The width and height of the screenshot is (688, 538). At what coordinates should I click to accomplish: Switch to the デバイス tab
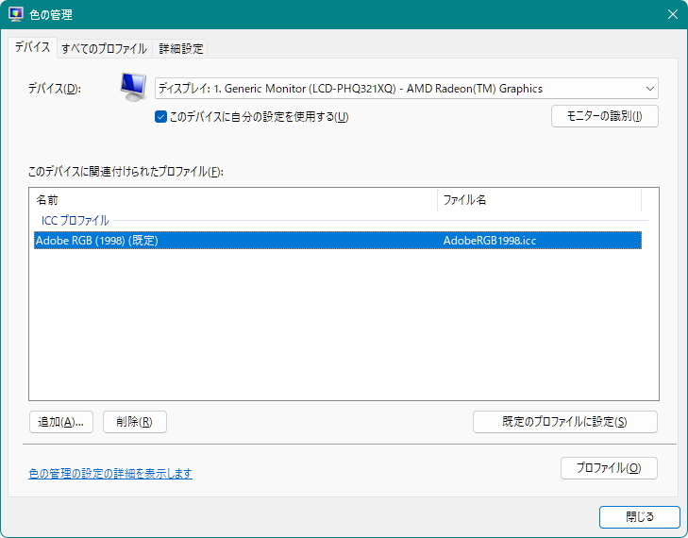32,47
